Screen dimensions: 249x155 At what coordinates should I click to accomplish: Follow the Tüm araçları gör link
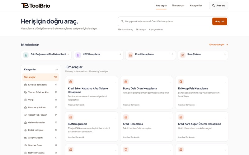[218, 45]
